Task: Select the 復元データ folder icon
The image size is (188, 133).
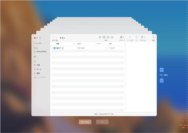Action: 55,48
